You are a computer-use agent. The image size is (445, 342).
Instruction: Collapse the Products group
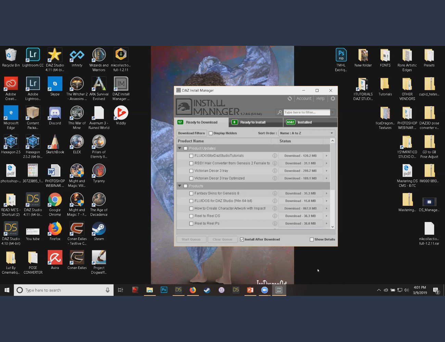coord(179,186)
